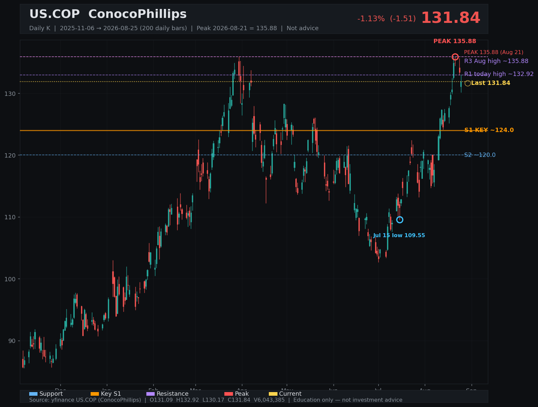This screenshot has width=538, height=407.
Task: Click the 'Support' legend text
Action: tap(51, 394)
